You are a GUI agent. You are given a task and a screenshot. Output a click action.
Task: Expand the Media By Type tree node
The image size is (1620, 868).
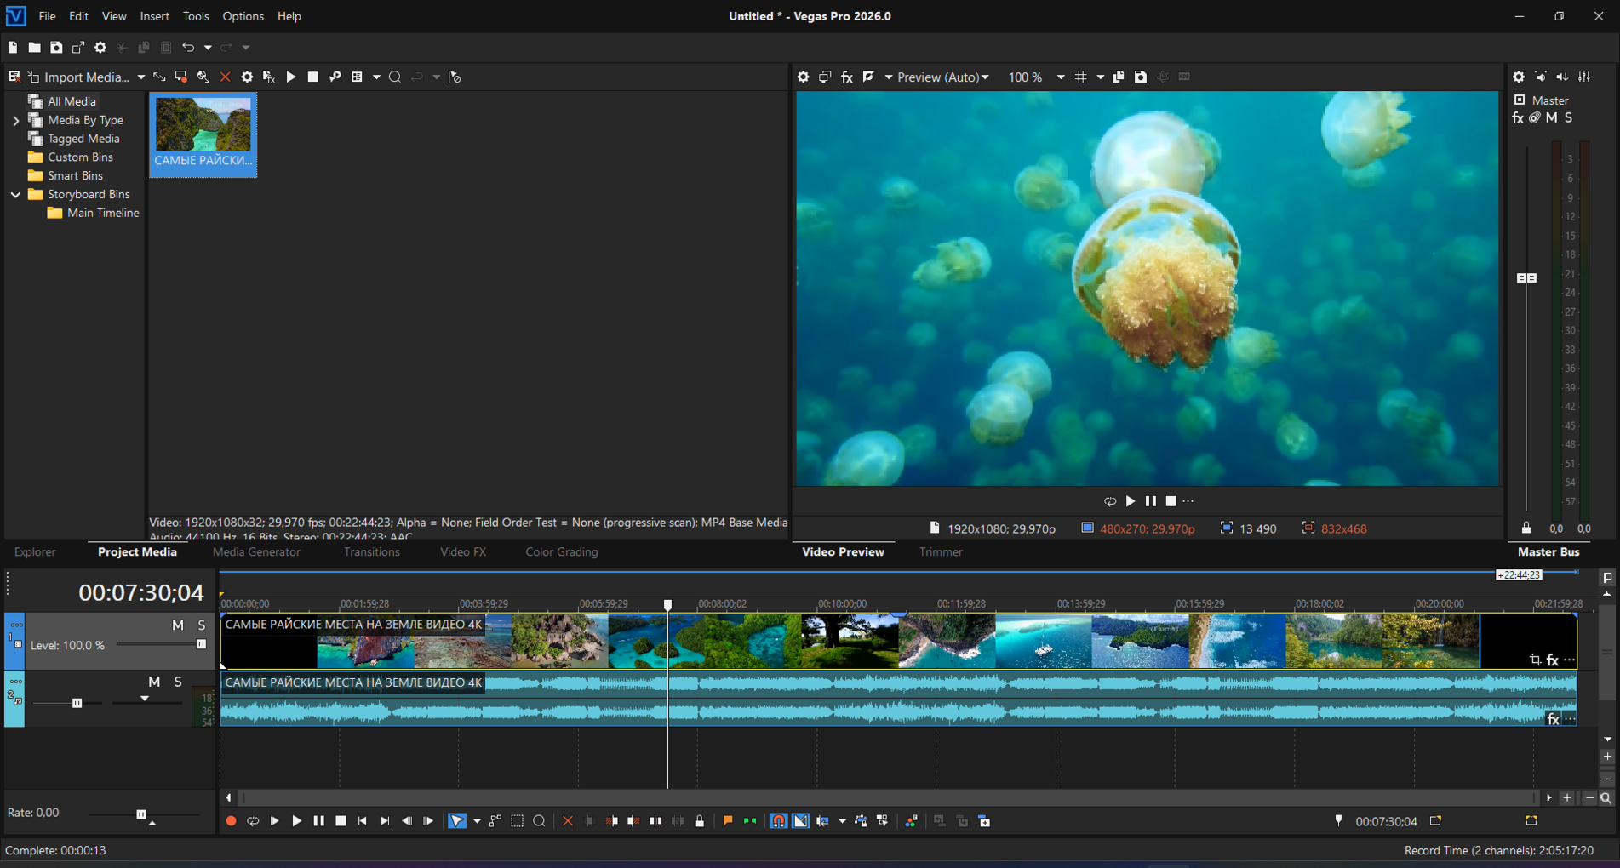tap(15, 120)
